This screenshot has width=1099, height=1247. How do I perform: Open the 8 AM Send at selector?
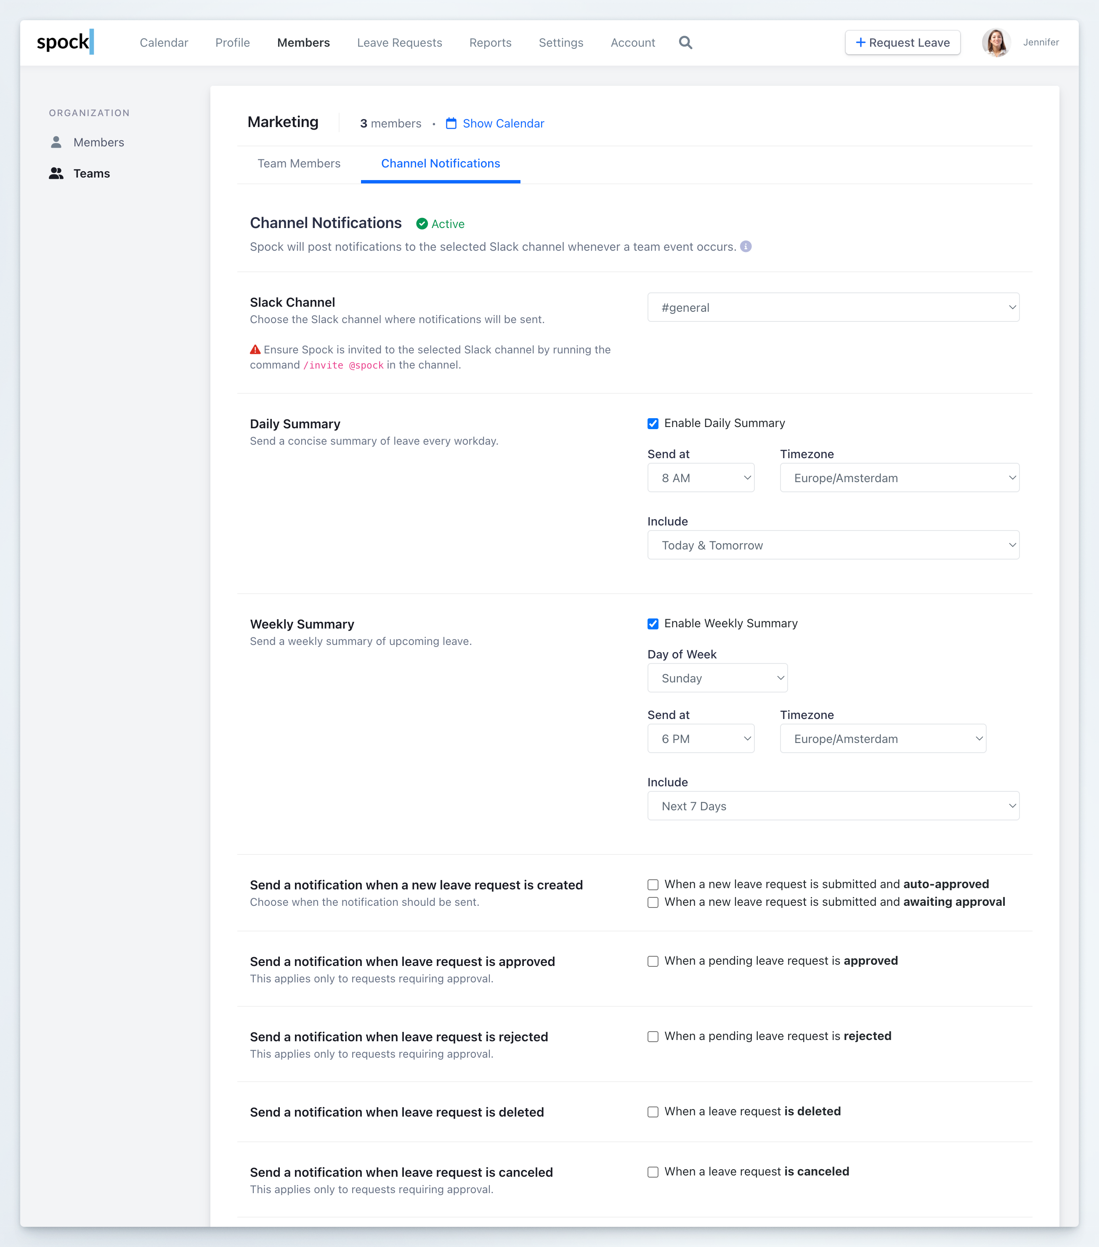pyautogui.click(x=701, y=478)
